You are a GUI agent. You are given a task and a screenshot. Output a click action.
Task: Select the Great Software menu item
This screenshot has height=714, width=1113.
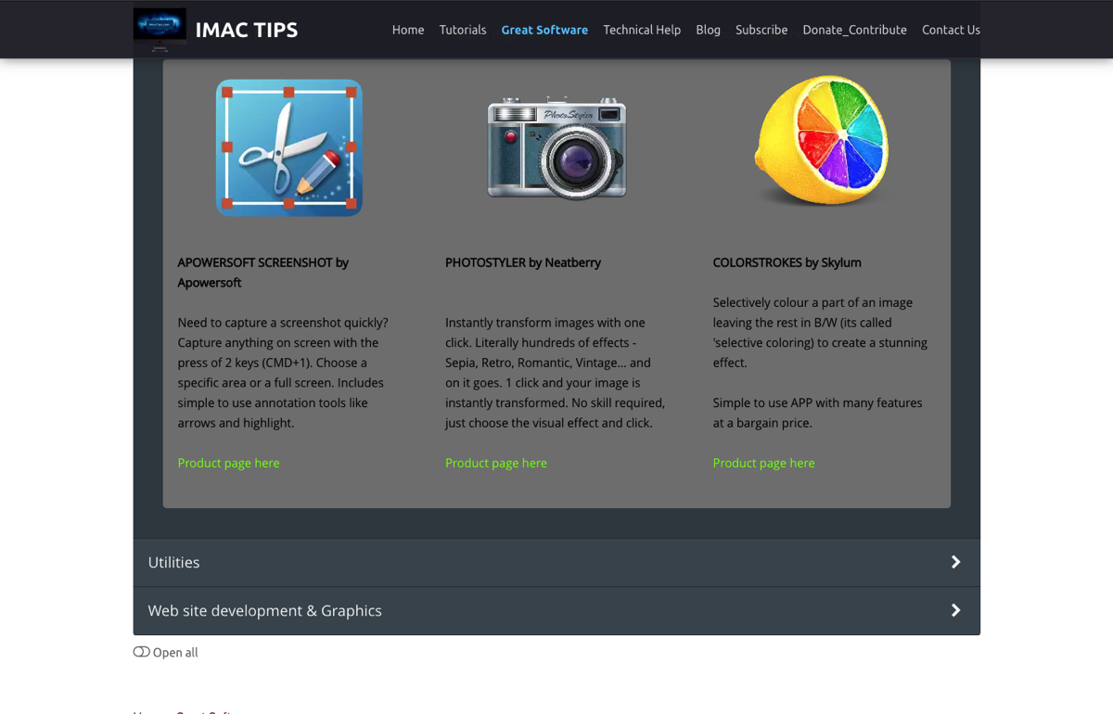click(544, 30)
